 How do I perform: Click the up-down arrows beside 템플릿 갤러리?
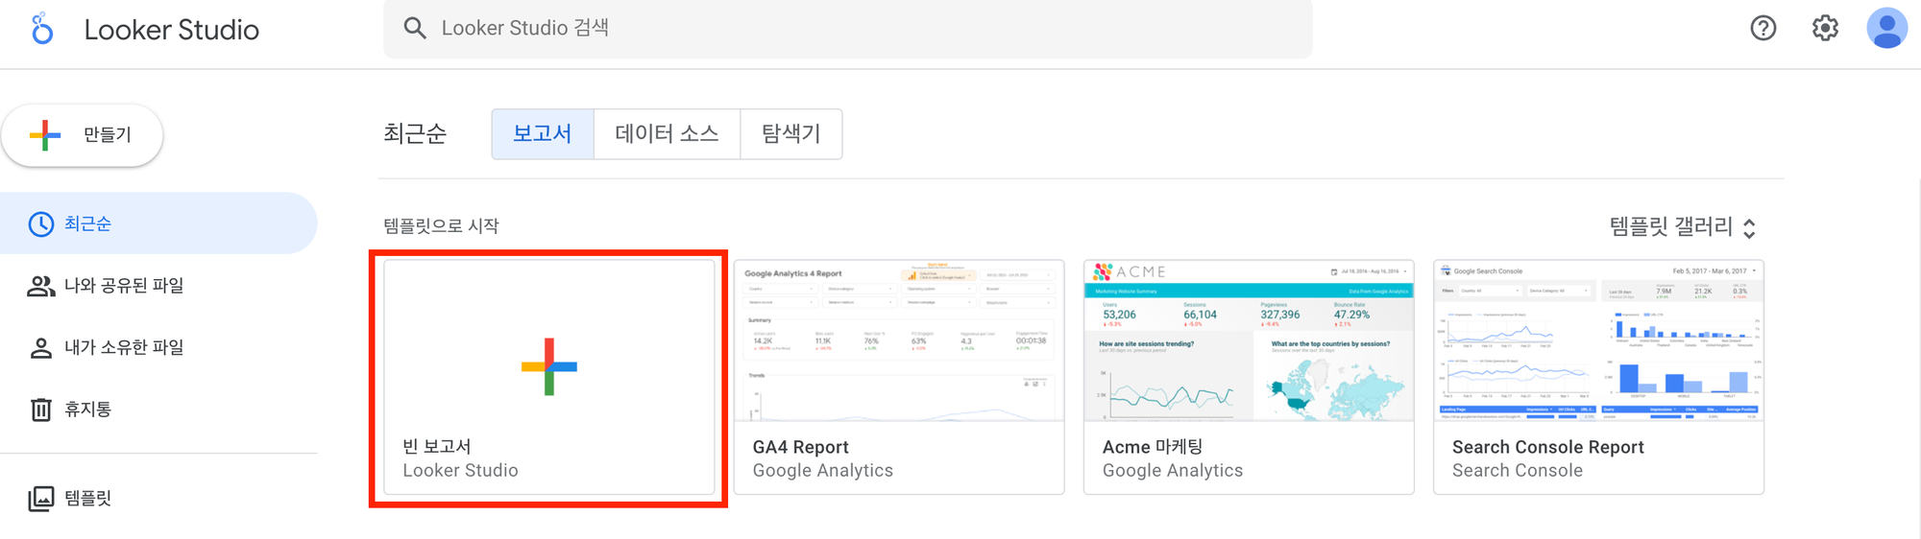pos(1749,228)
